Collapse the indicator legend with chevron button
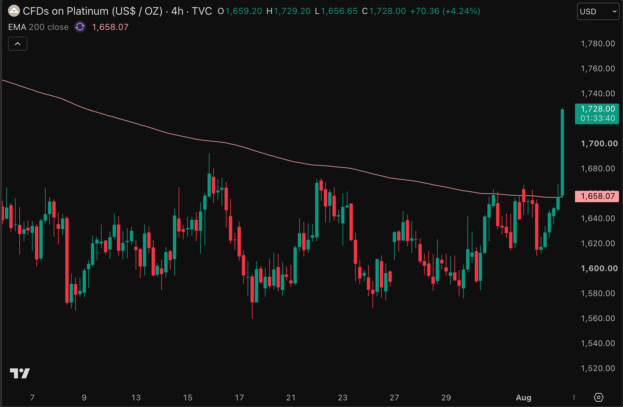623x407 pixels. click(18, 44)
